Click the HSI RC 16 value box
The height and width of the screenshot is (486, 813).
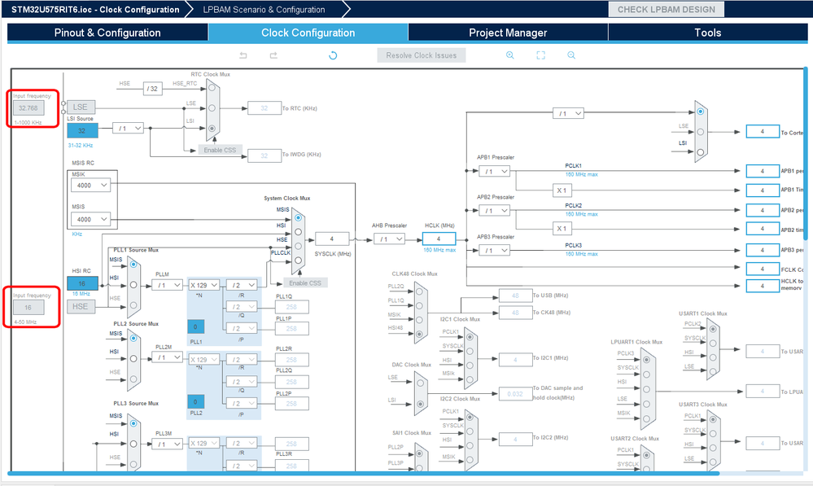tap(82, 284)
